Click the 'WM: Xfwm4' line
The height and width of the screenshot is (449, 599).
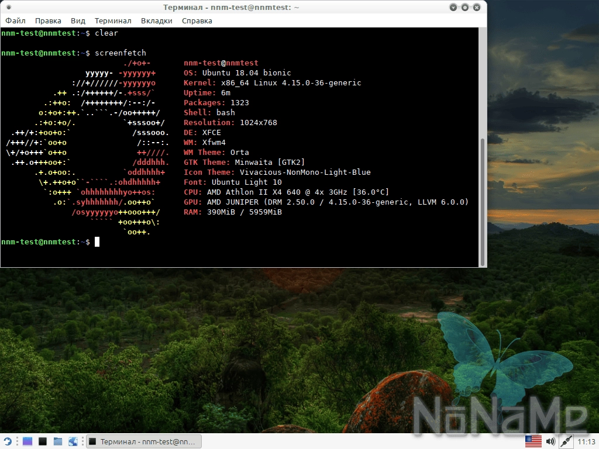click(204, 142)
